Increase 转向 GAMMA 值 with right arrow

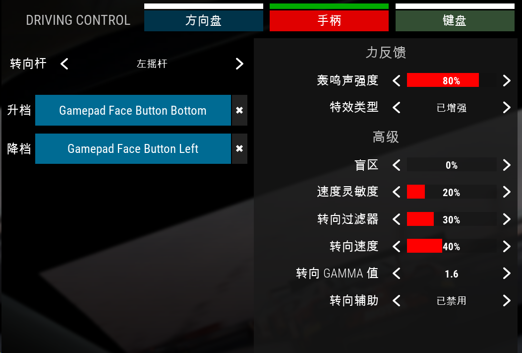506,274
